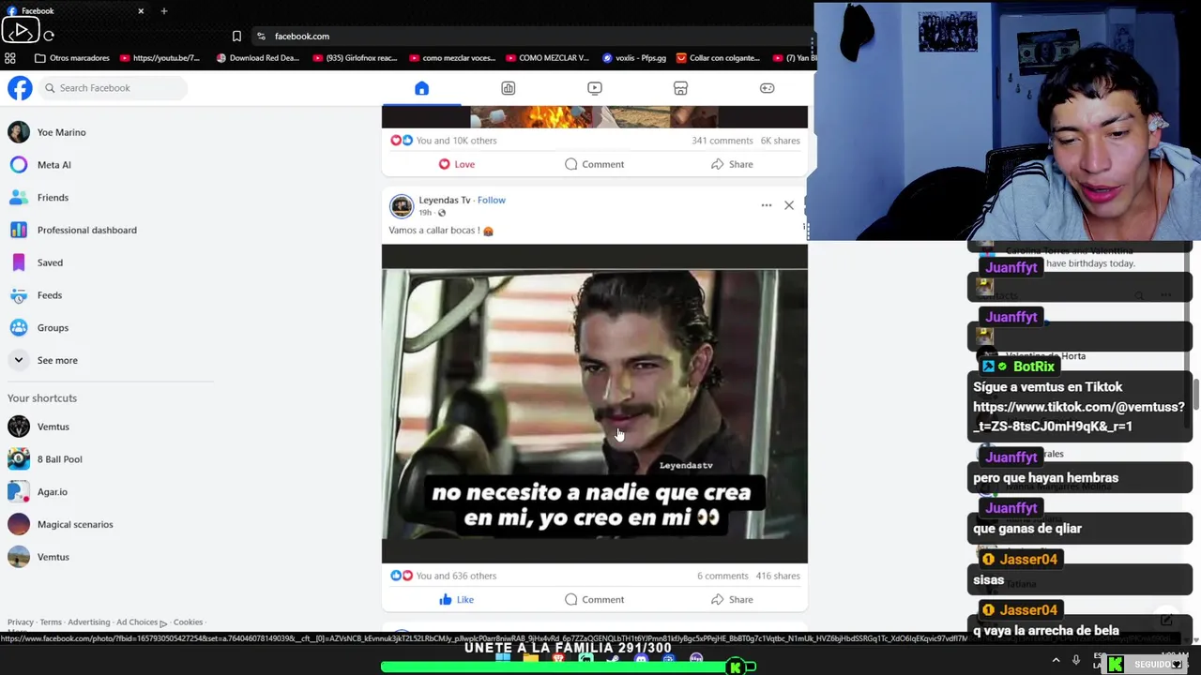Close the Facebook browser tab
The width and height of the screenshot is (1201, 675).
click(x=141, y=11)
